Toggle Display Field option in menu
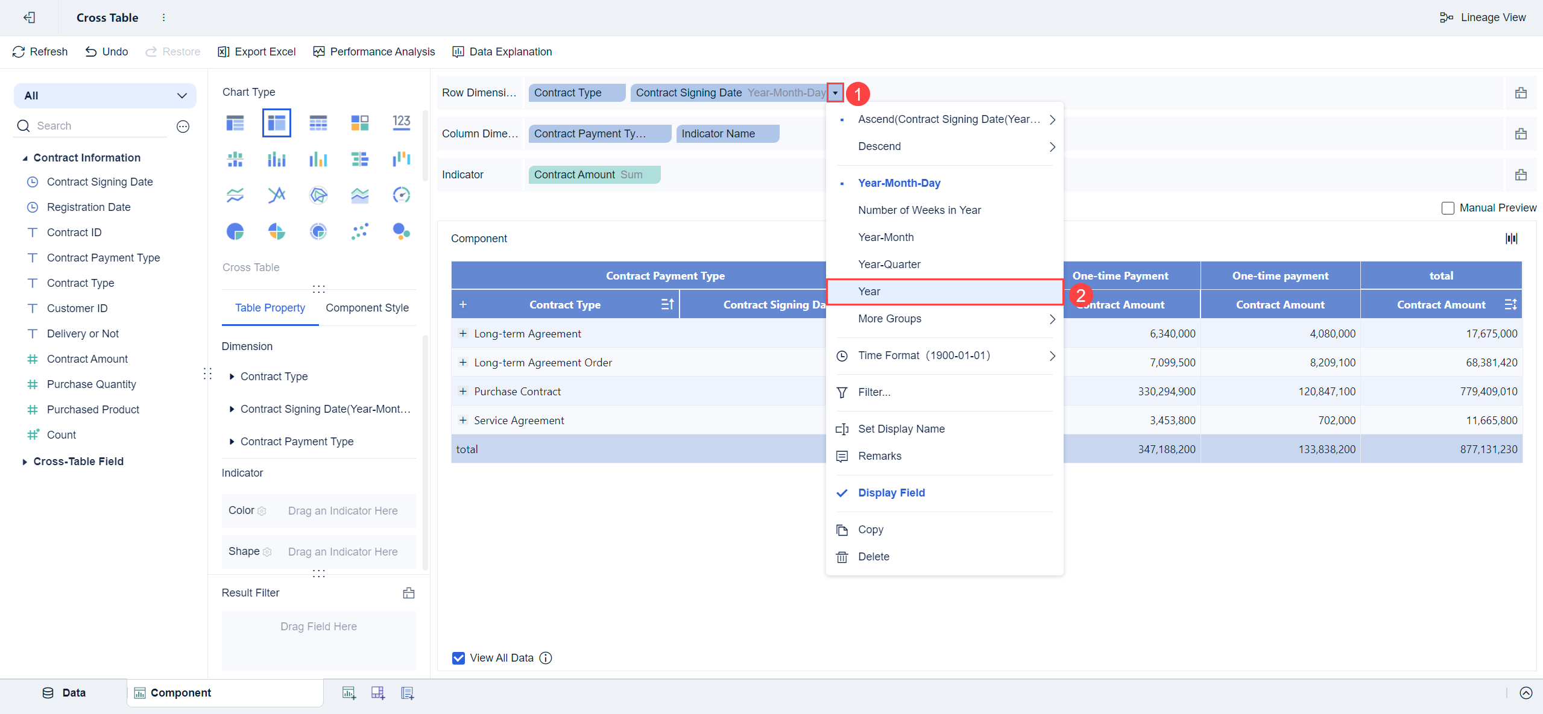This screenshot has width=1543, height=714. pos(891,493)
